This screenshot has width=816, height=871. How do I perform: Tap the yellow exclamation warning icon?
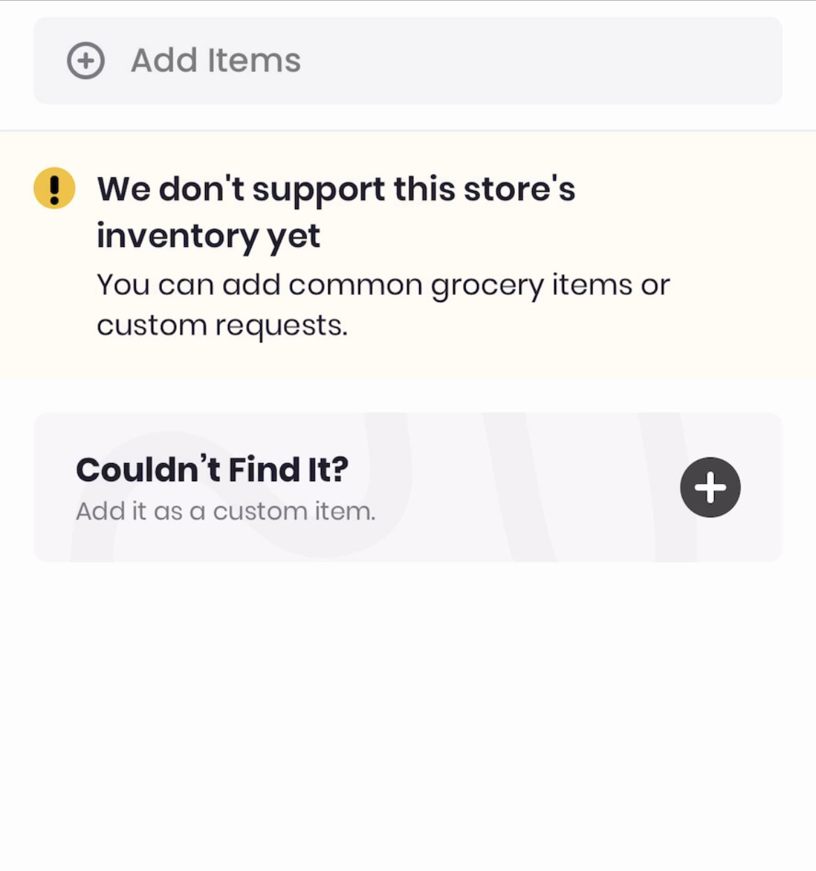click(x=54, y=188)
